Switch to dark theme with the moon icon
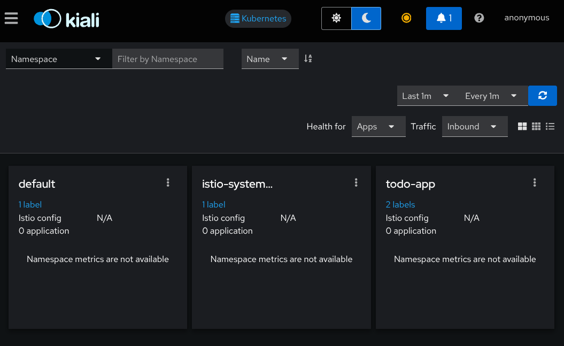The height and width of the screenshot is (346, 564). tap(366, 18)
